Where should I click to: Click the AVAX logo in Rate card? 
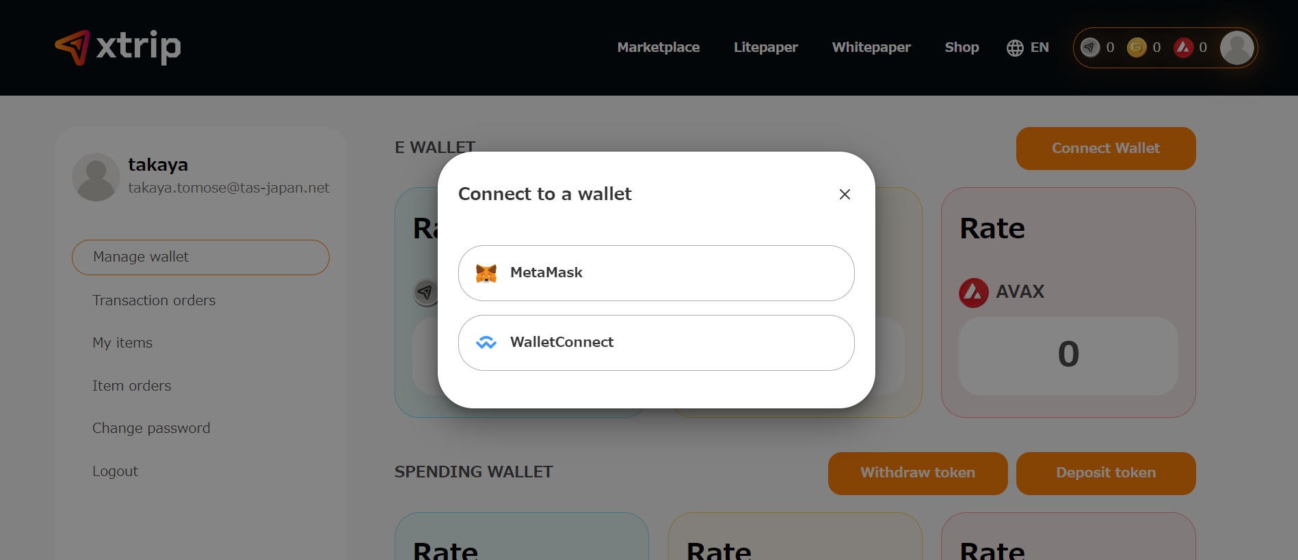(973, 293)
